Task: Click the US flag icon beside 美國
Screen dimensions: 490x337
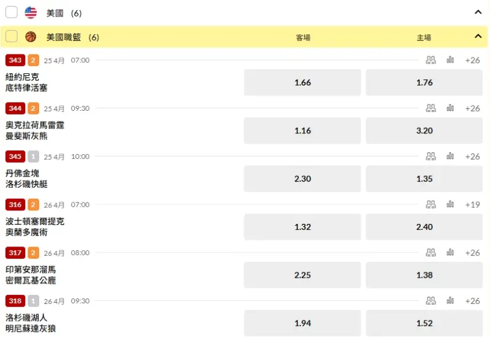Action: (x=31, y=12)
